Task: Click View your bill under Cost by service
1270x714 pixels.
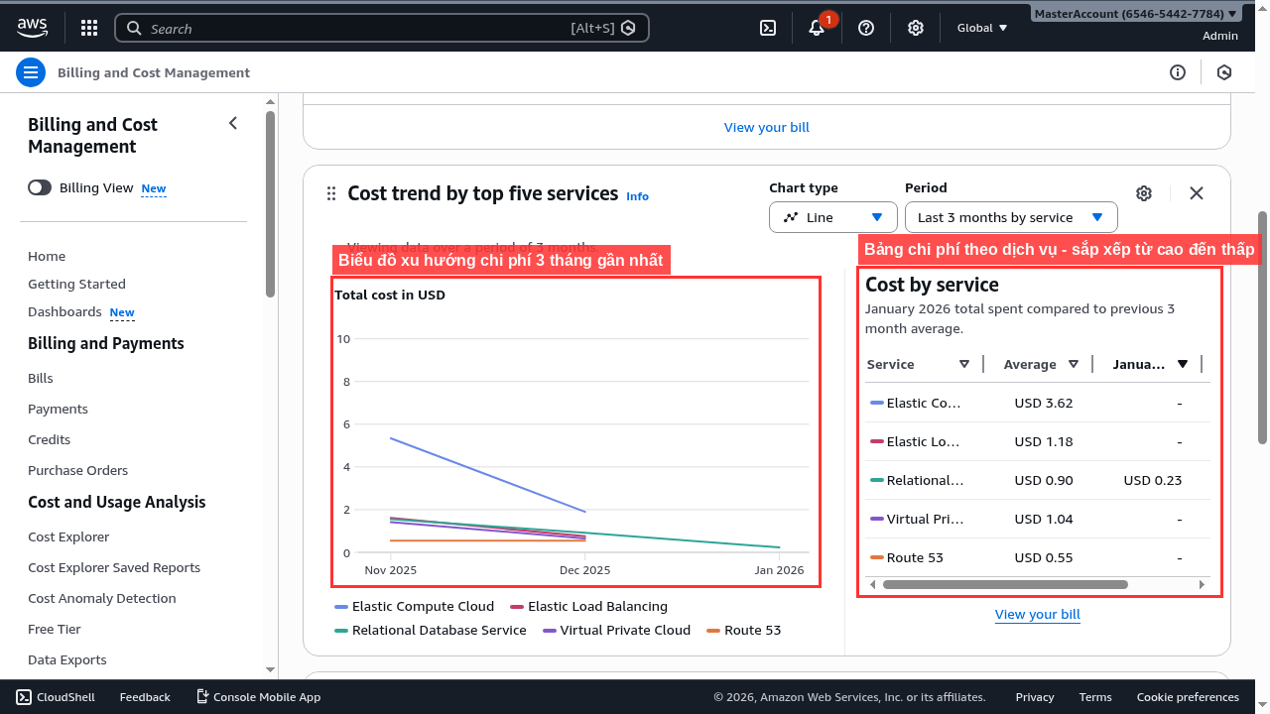Action: coord(1037,614)
